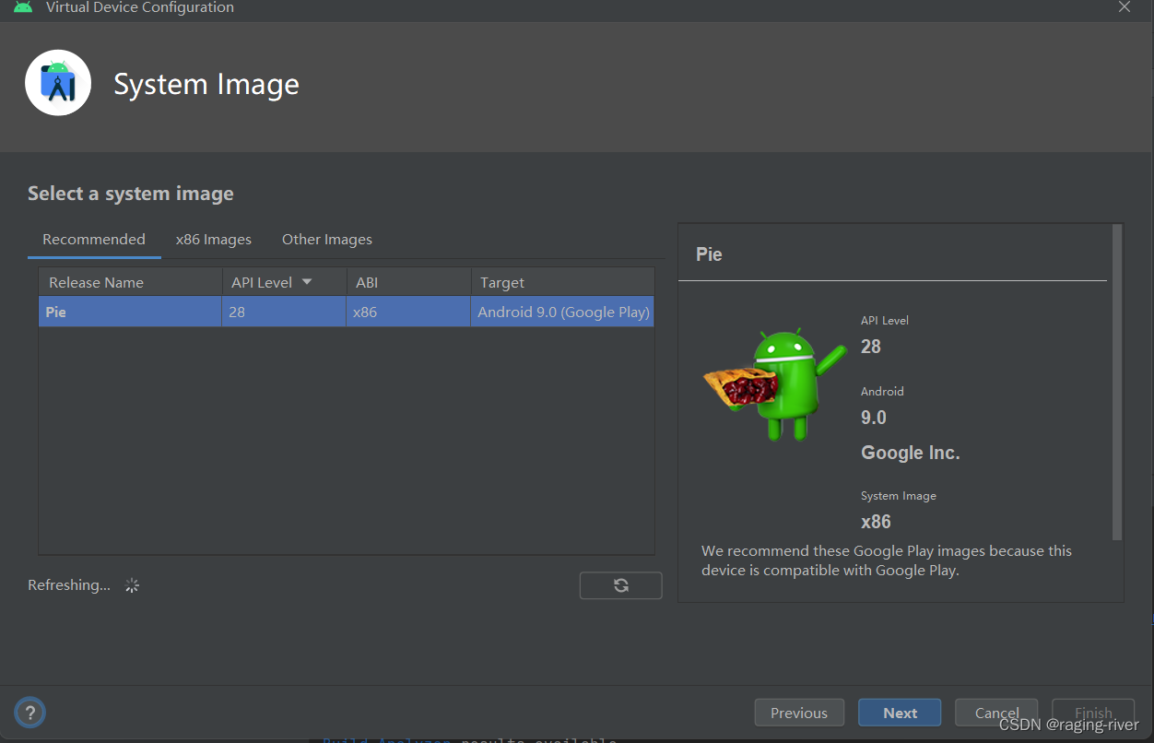The height and width of the screenshot is (743, 1154).
Task: Click the API Level 28 value in details
Action: (x=871, y=347)
